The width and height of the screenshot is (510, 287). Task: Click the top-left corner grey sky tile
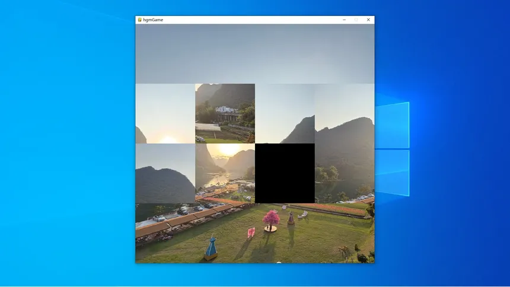click(x=165, y=54)
